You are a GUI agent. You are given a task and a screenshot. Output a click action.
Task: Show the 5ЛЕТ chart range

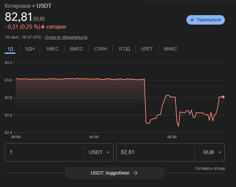pyautogui.click(x=147, y=49)
